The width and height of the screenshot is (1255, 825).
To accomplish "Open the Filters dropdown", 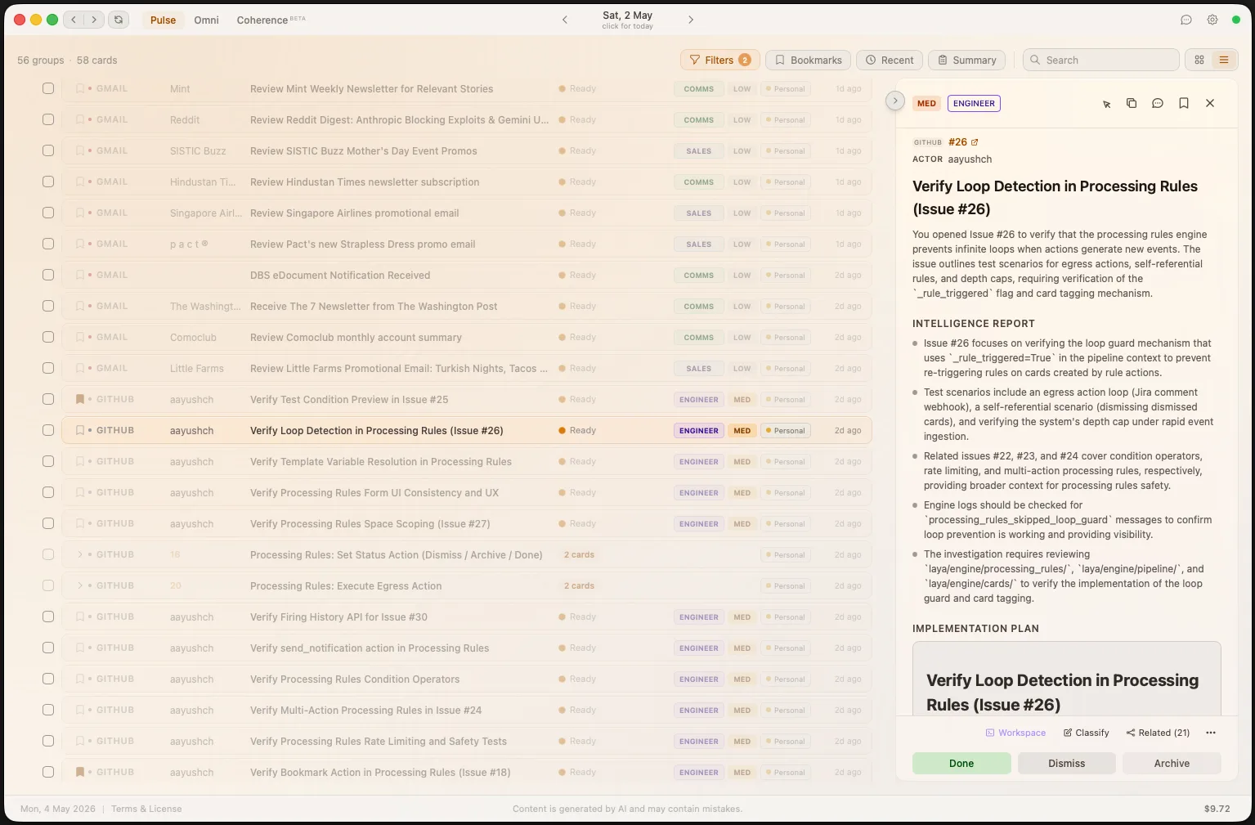I will click(x=719, y=60).
